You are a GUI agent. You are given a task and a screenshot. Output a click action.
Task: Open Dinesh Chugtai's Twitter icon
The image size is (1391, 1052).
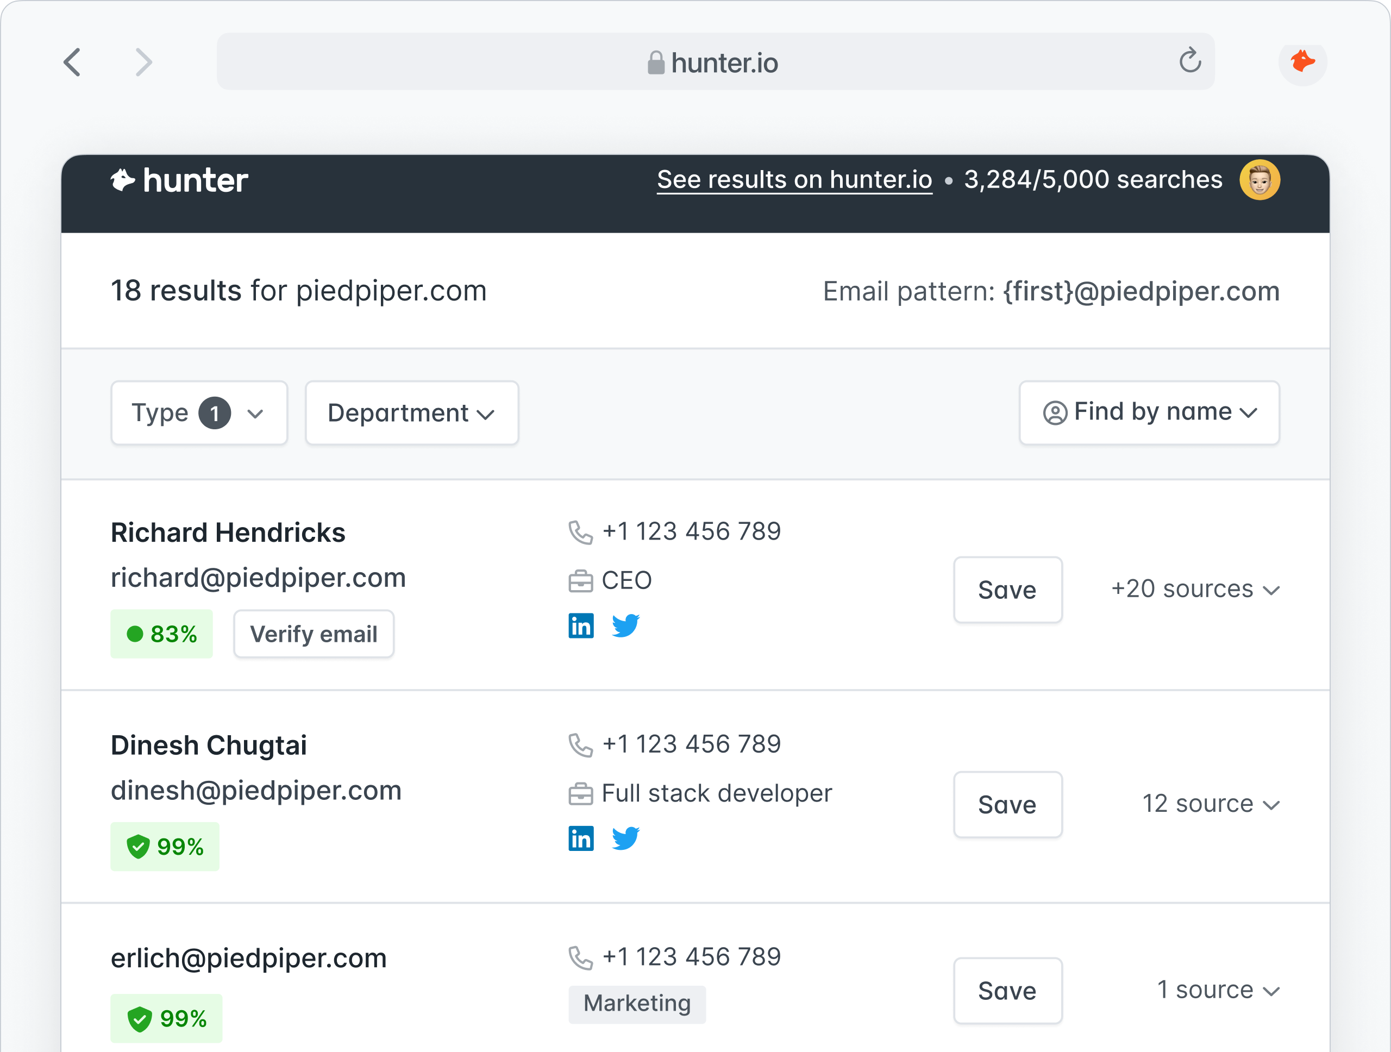(626, 838)
